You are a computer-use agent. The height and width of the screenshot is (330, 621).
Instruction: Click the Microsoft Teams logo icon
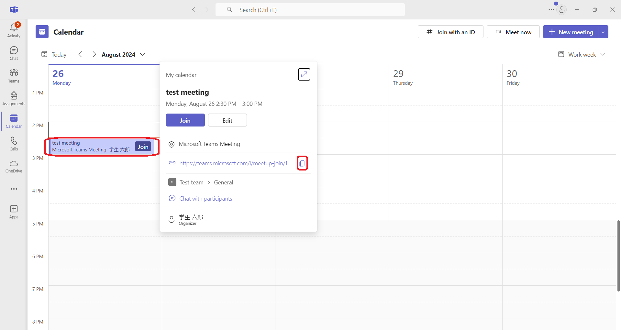pyautogui.click(x=14, y=10)
